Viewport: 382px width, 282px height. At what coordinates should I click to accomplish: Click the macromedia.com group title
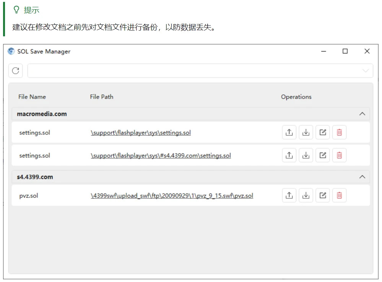click(42, 114)
